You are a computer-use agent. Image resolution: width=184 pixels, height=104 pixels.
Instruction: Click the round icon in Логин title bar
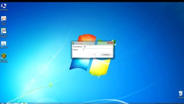(73, 43)
